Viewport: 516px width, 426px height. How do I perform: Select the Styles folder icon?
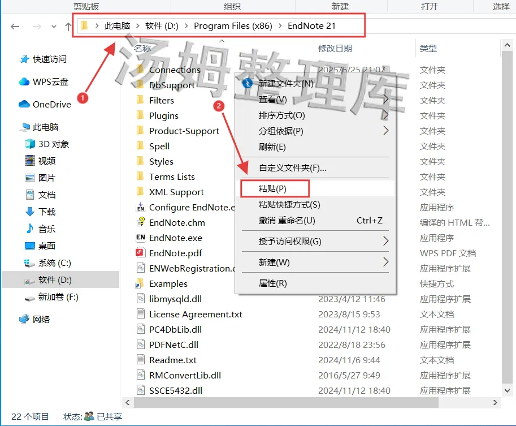tap(140, 161)
